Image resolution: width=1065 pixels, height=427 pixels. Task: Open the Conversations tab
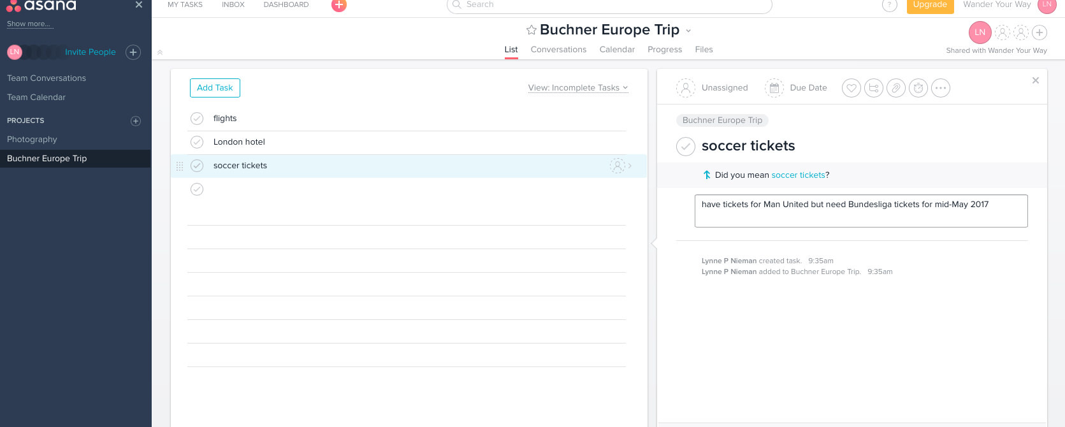click(x=558, y=50)
